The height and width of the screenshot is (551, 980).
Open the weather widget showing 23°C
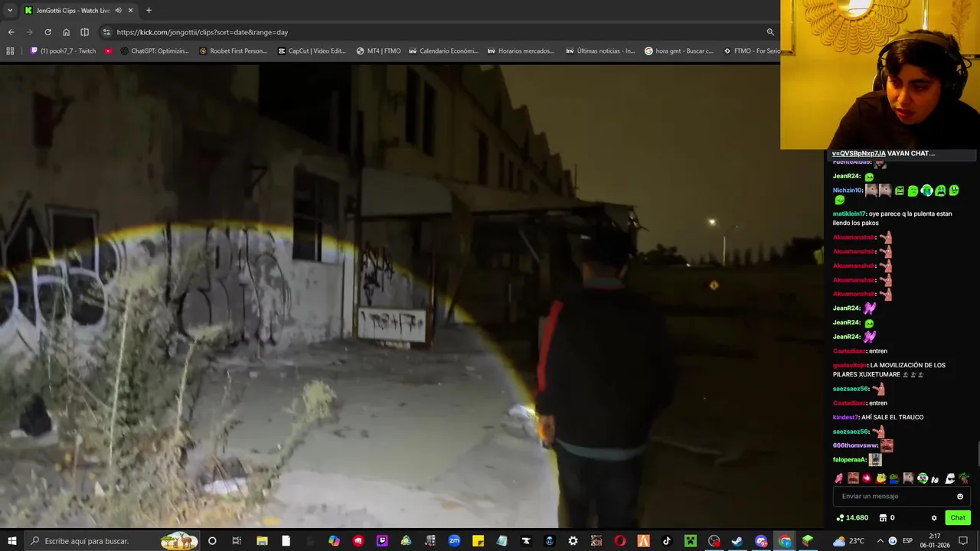coord(848,540)
